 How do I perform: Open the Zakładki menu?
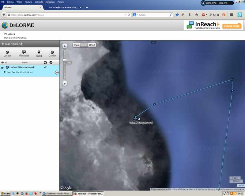tap(39, 2)
